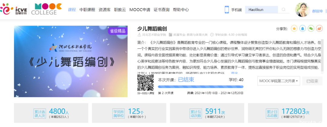Expand the MOOC学院第二次开课 dropdown
The height and width of the screenshot is (127, 327).
279,81
